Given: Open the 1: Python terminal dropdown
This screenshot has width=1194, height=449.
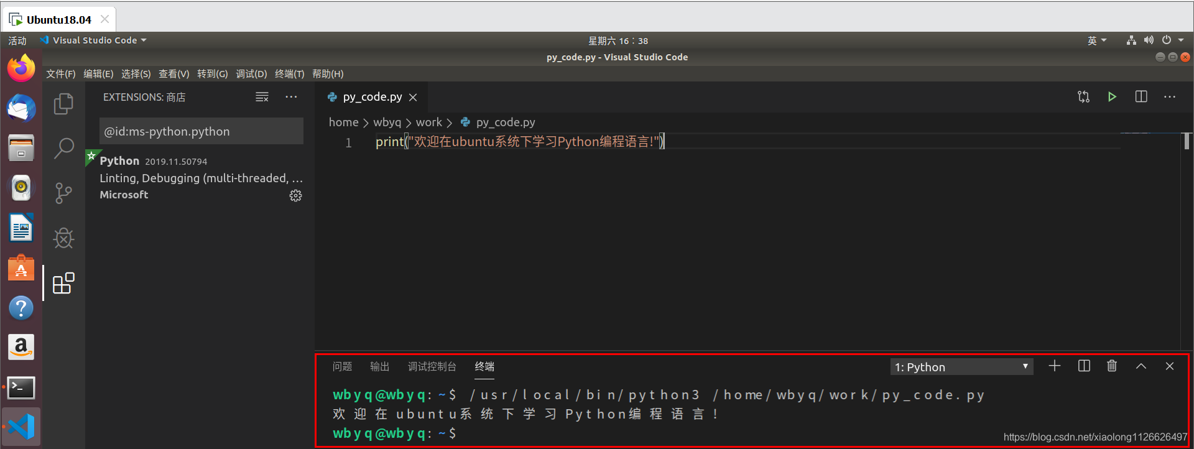Looking at the screenshot, I should 961,367.
